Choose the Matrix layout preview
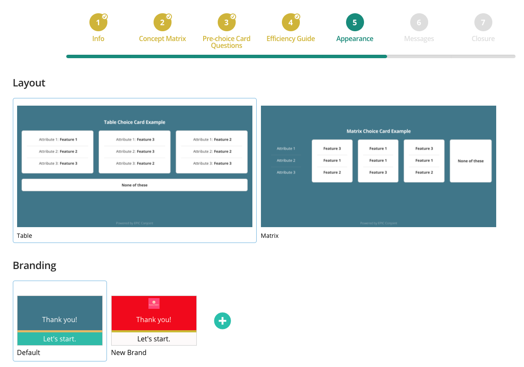Image resolution: width=524 pixels, height=367 pixels. tap(378, 166)
